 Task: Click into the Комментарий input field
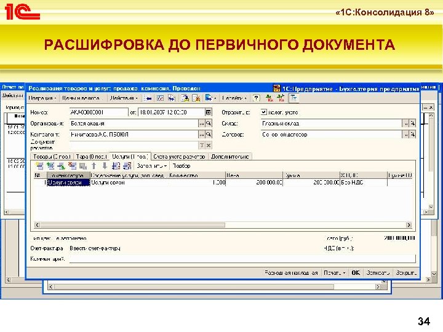(242, 259)
